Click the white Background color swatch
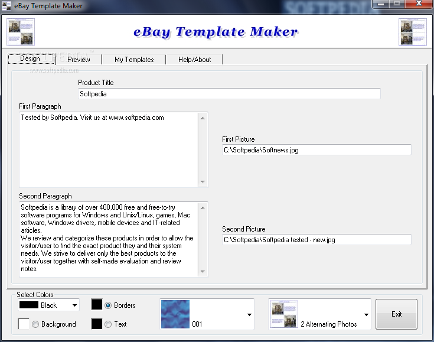This screenshot has width=434, height=342. pos(24,324)
